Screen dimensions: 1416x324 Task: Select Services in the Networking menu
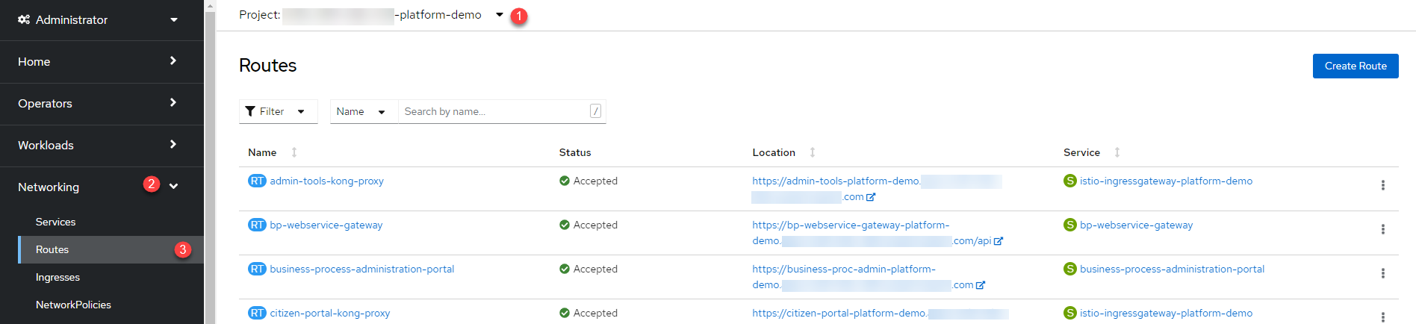coord(55,222)
